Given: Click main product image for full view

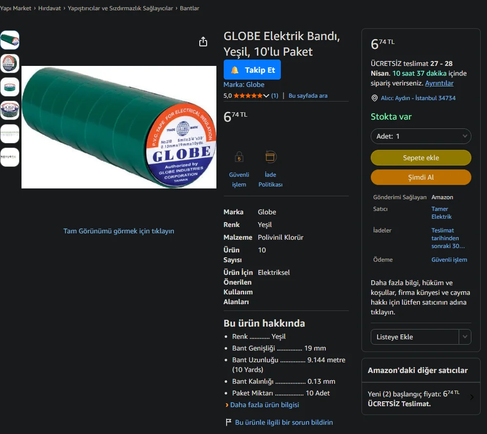Looking at the screenshot, I should (x=119, y=127).
